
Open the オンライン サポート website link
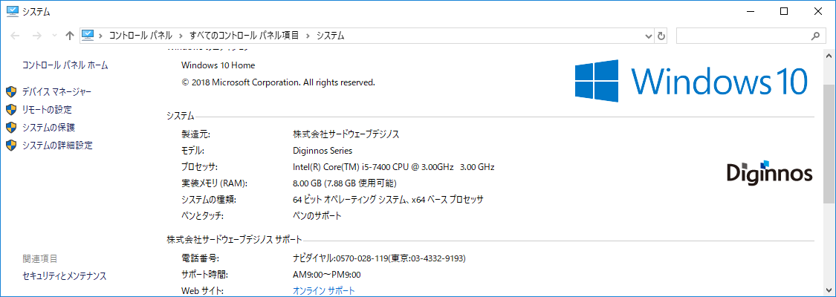point(324,290)
